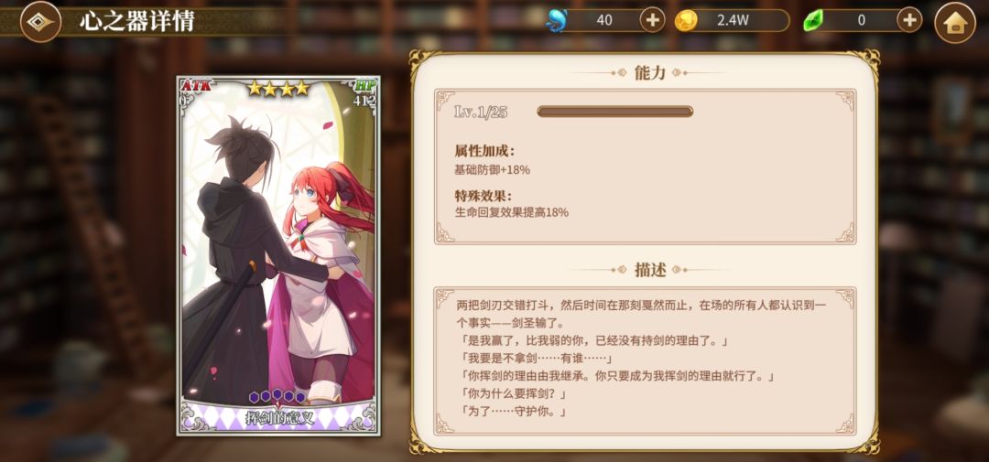Tap the 2.4W gold coin amount
The width and height of the screenshot is (989, 462).
pyautogui.click(x=733, y=20)
